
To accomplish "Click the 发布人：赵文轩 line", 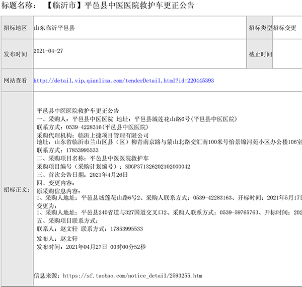I will (57, 239).
